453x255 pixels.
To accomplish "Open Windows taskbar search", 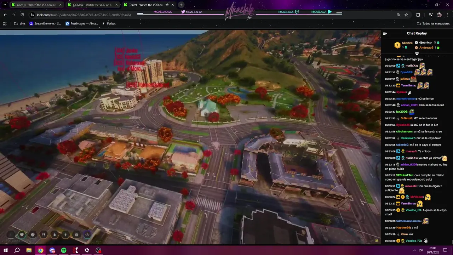I will [17, 250].
